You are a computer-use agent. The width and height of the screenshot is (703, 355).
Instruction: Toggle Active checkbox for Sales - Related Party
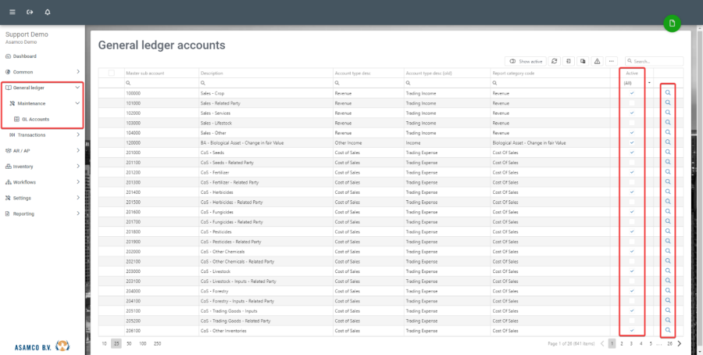[632, 102]
